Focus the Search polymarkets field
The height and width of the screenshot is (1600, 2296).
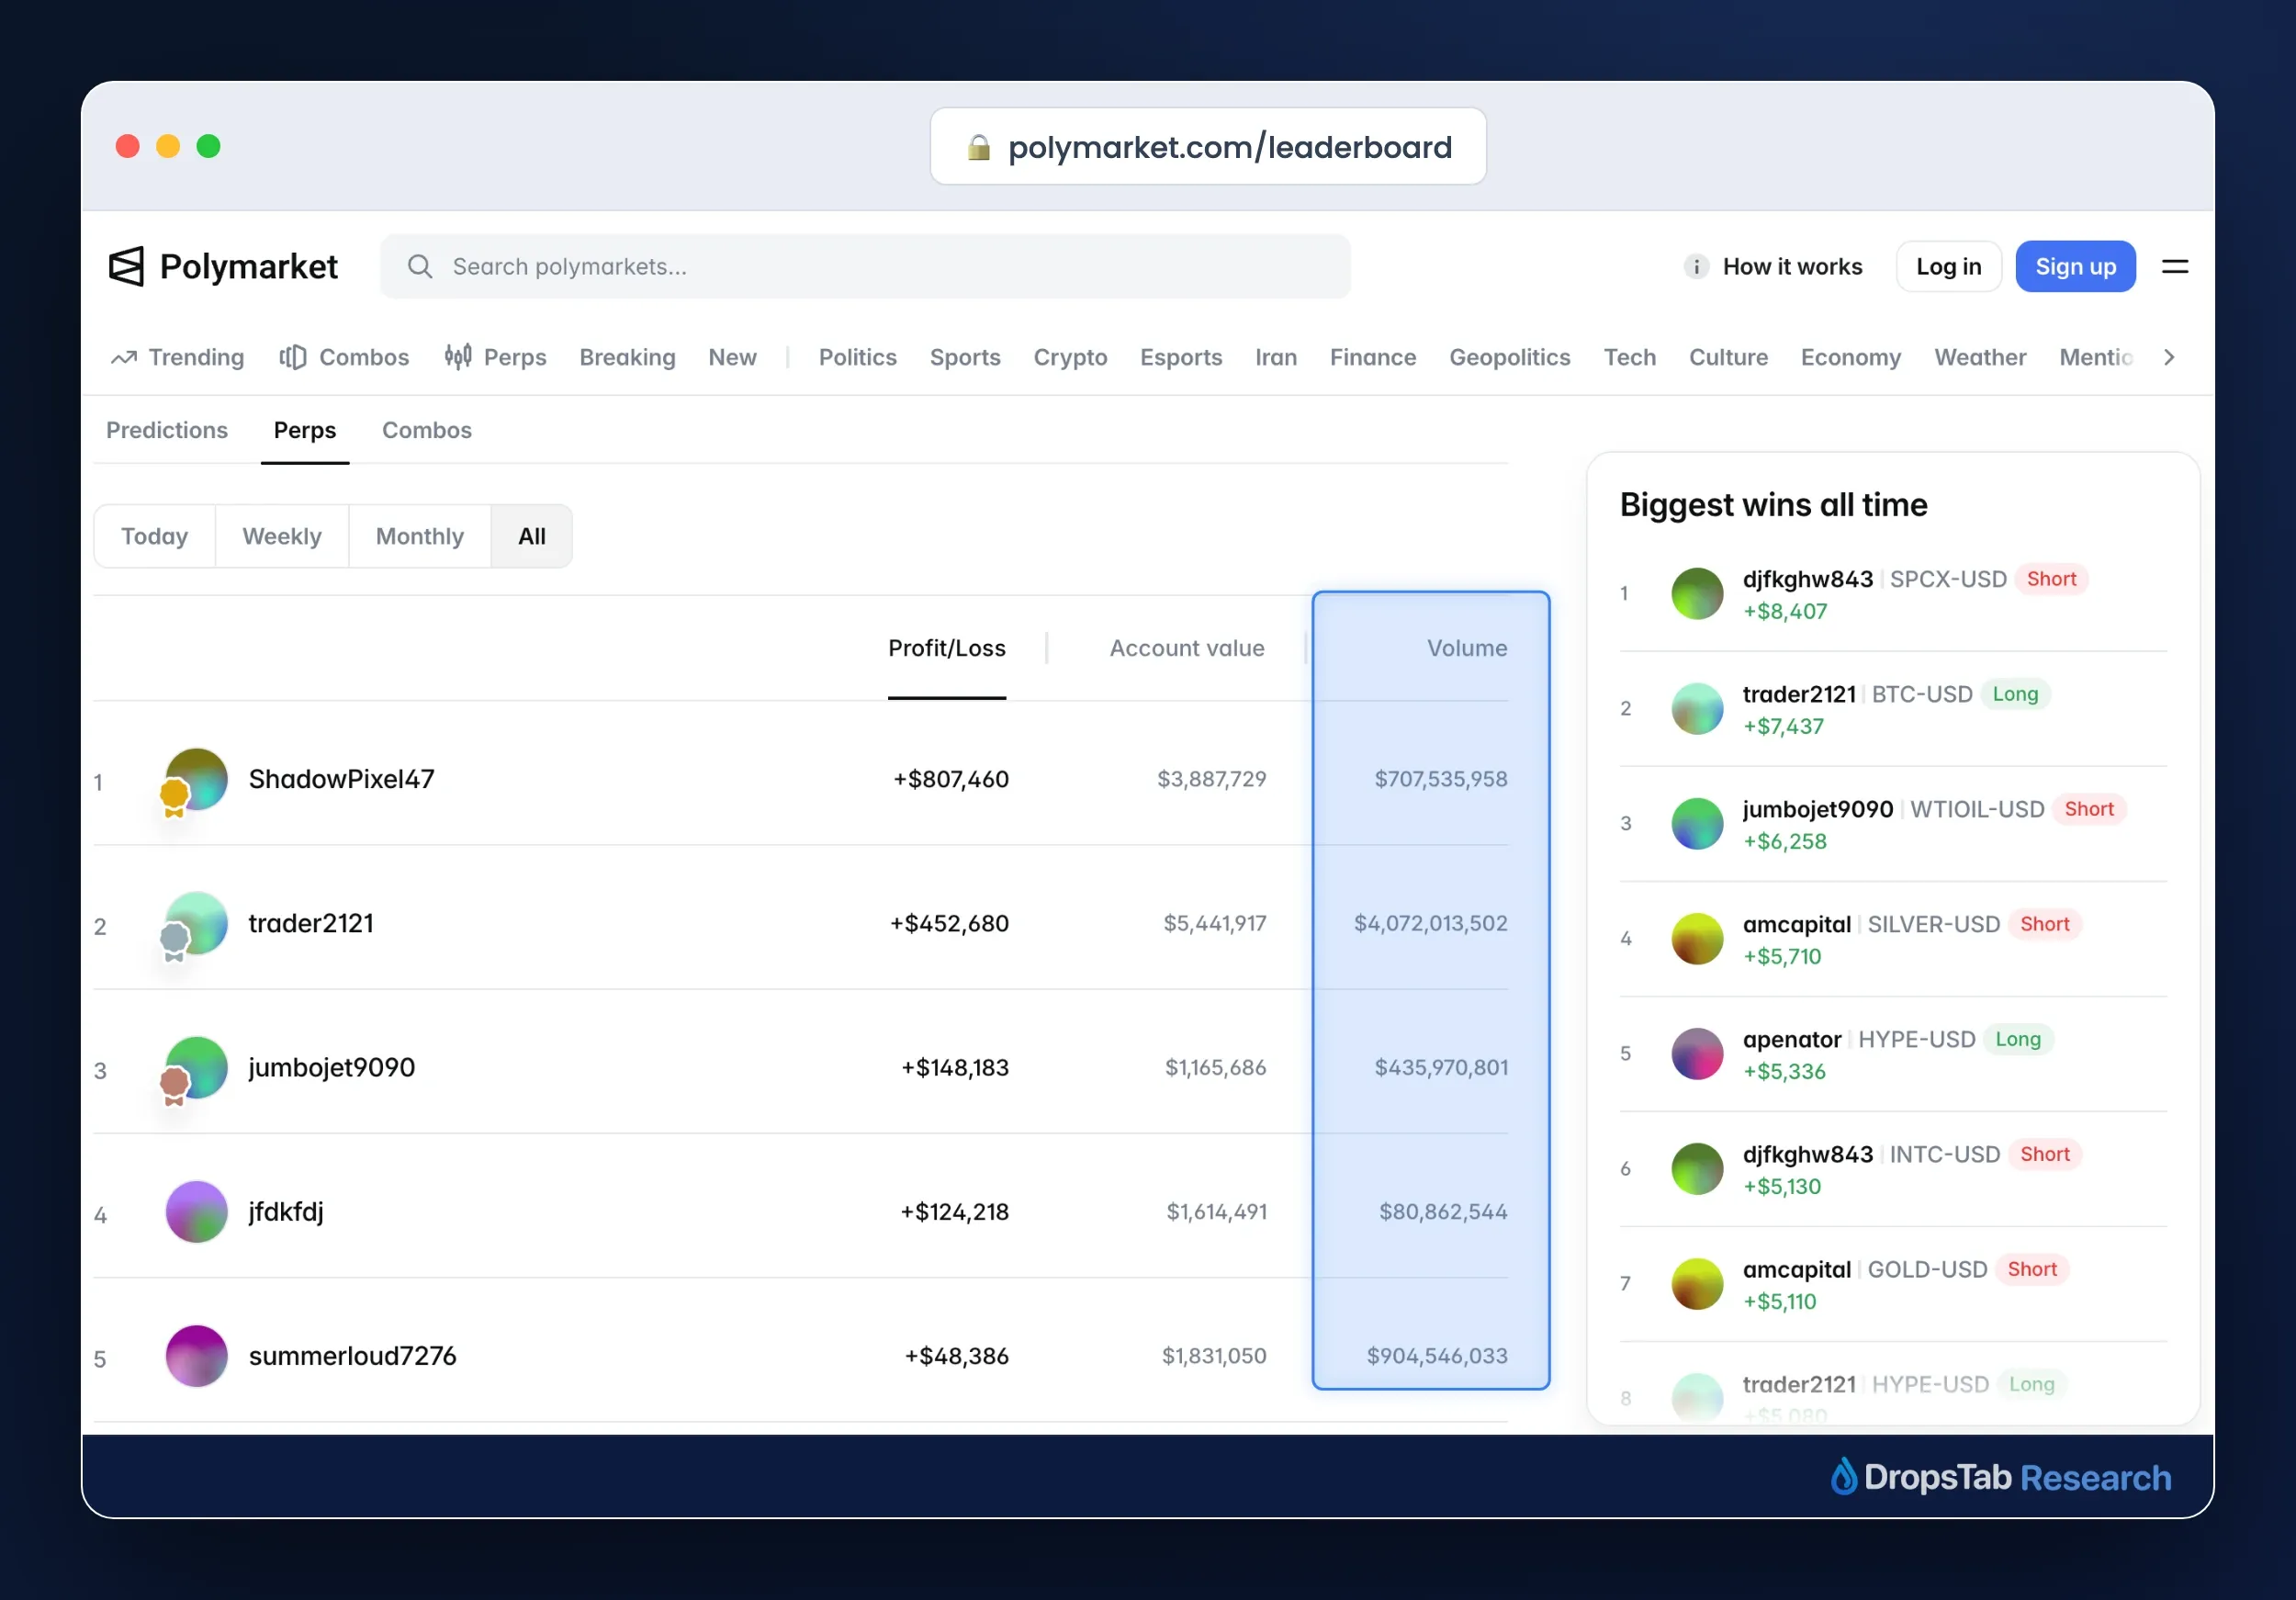point(865,266)
